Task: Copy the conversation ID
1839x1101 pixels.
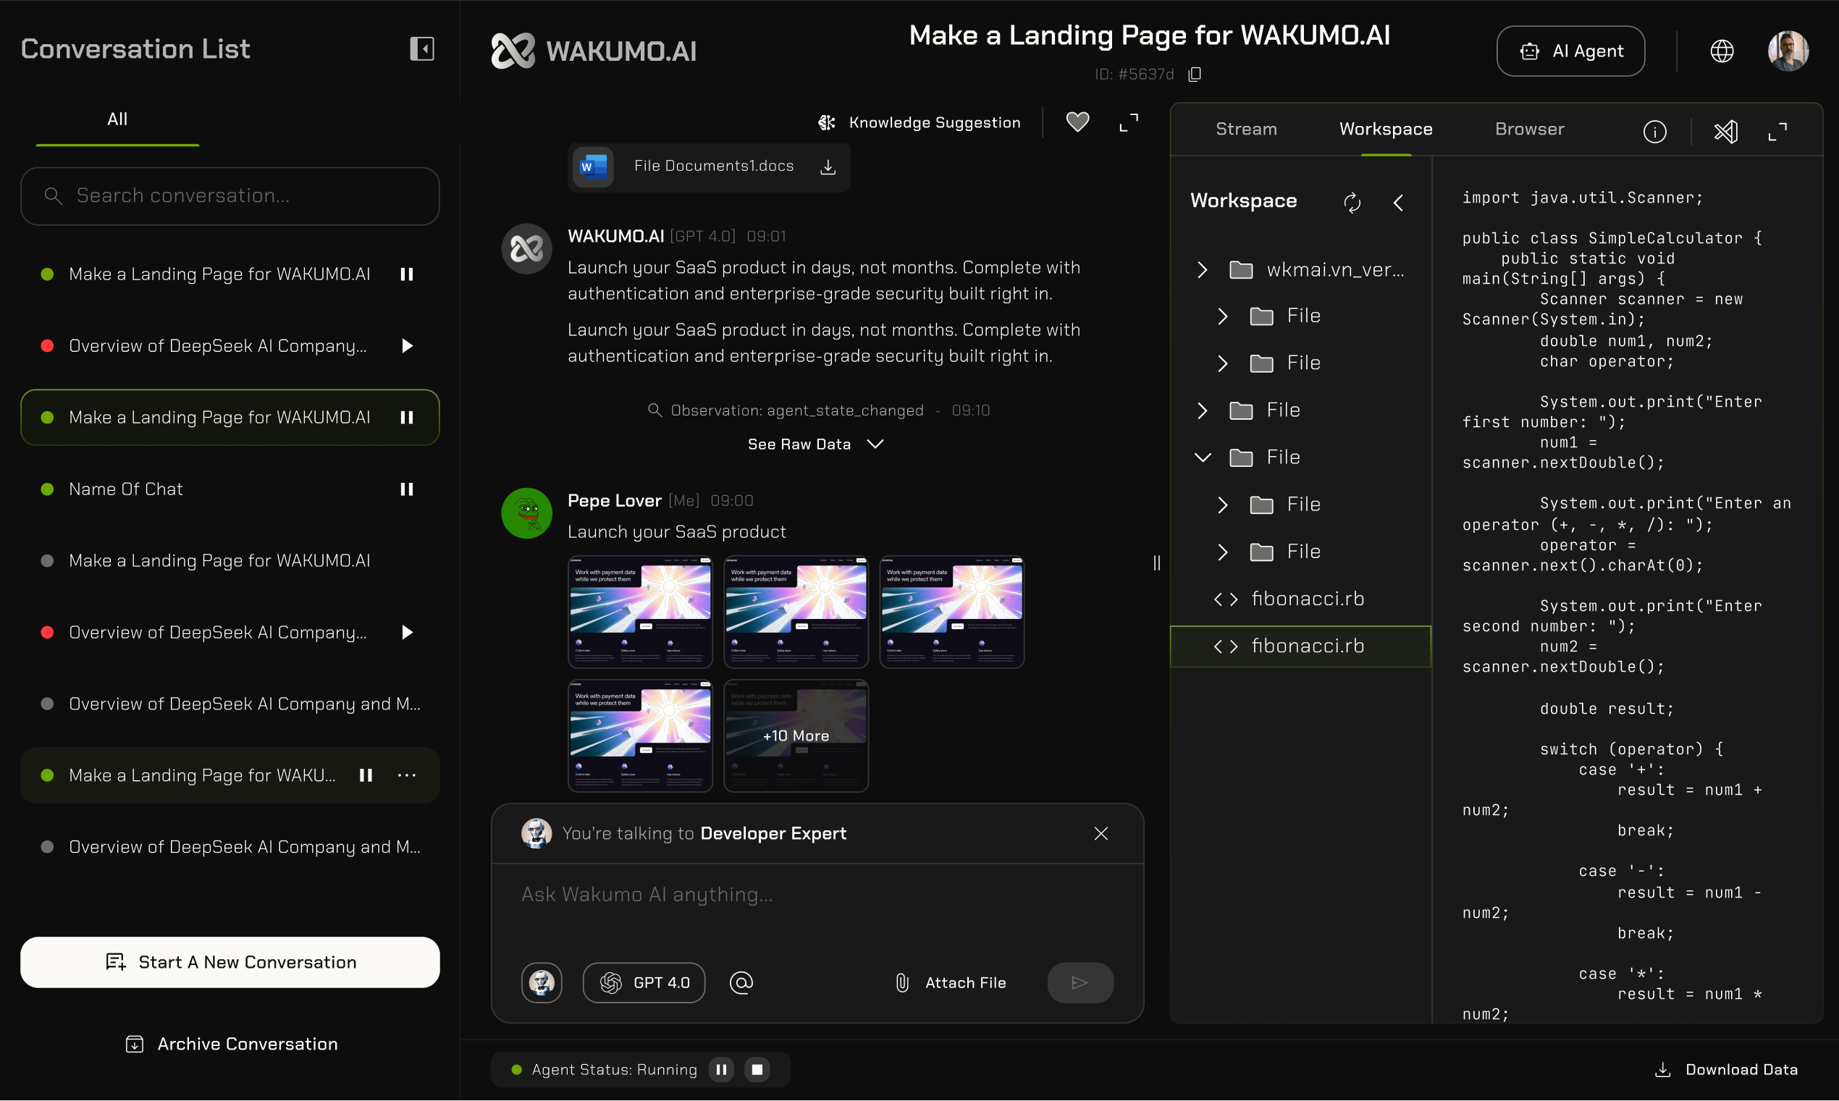Action: [x=1195, y=74]
